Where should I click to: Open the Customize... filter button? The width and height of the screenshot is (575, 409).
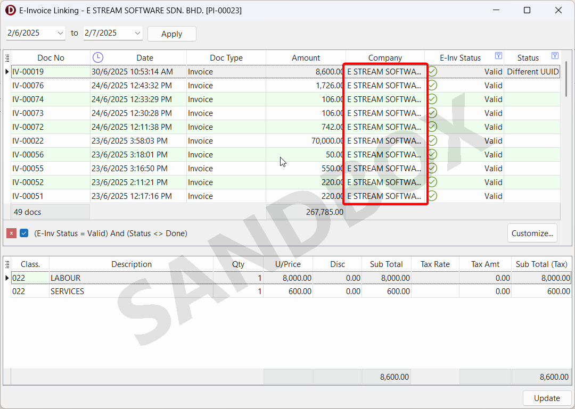[532, 233]
